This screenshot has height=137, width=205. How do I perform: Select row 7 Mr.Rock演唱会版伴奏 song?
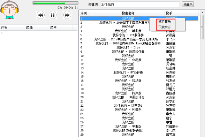tap(139, 43)
